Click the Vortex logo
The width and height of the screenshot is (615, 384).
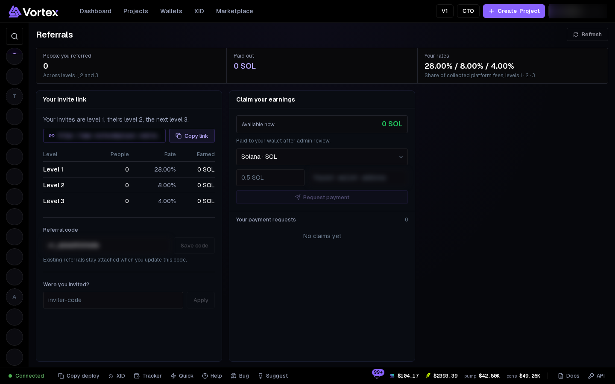tap(33, 12)
